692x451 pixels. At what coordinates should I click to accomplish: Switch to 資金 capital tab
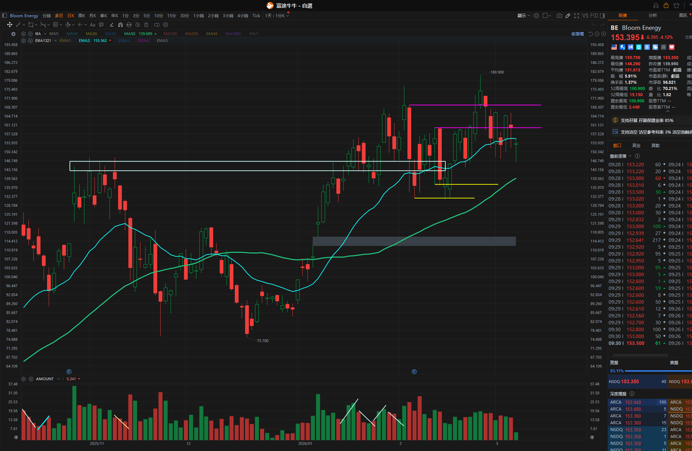[637, 145]
